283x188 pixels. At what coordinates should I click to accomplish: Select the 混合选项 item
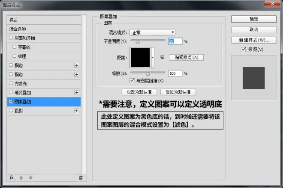pyautogui.click(x=44, y=29)
